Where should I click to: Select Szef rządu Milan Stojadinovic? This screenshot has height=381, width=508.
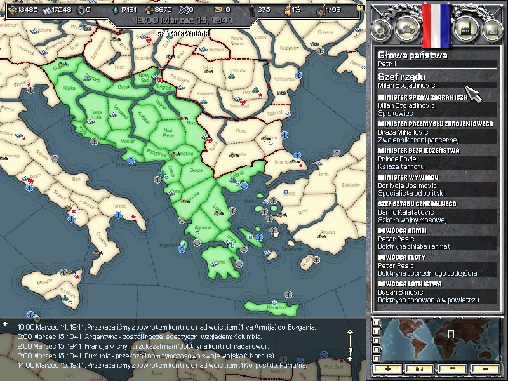point(437,86)
